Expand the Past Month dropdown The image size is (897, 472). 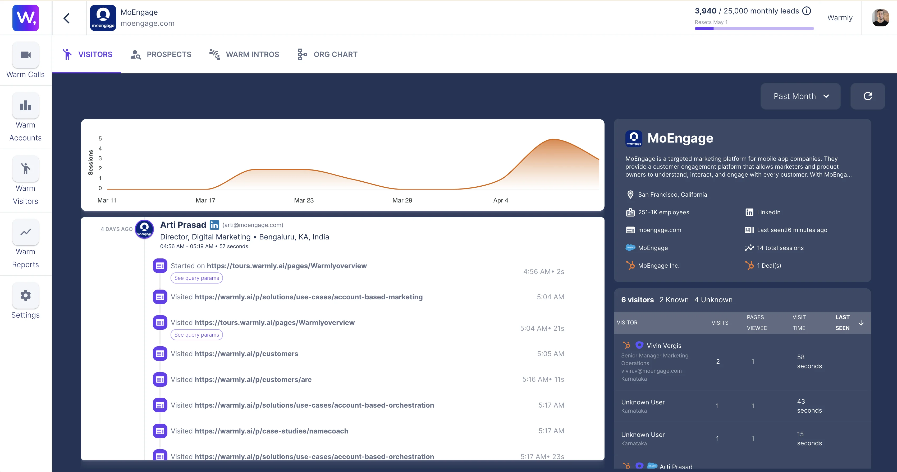(800, 96)
